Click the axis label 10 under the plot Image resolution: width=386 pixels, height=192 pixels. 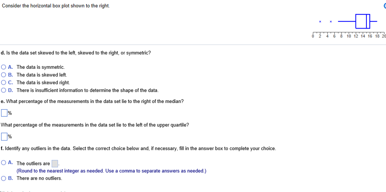(349, 36)
